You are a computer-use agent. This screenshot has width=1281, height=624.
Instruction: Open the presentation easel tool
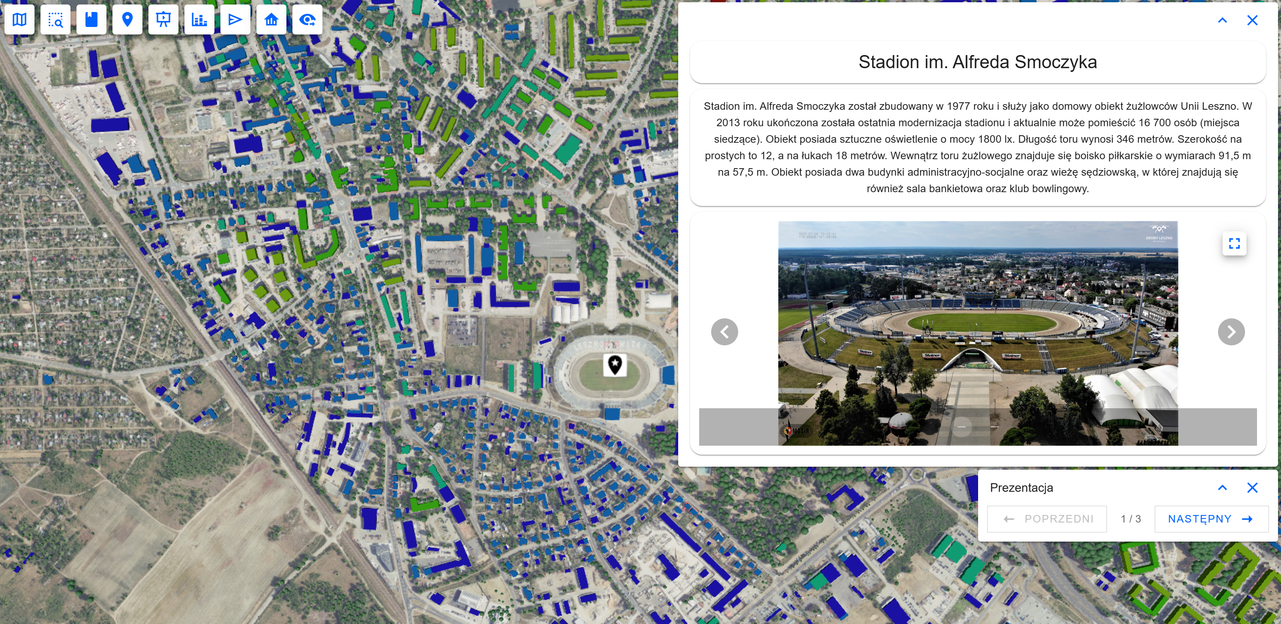163,20
